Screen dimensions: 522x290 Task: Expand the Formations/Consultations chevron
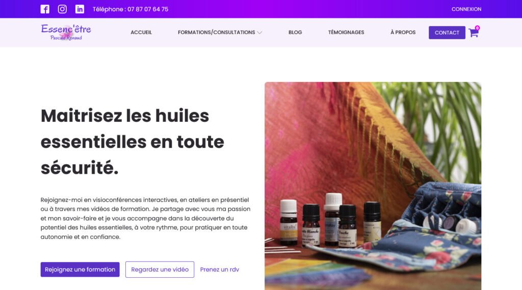[259, 32]
